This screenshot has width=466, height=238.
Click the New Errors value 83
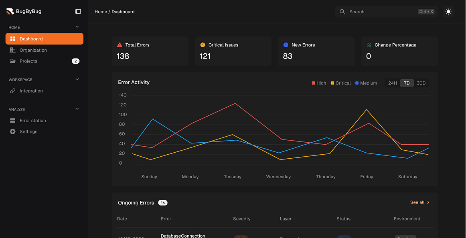point(288,56)
